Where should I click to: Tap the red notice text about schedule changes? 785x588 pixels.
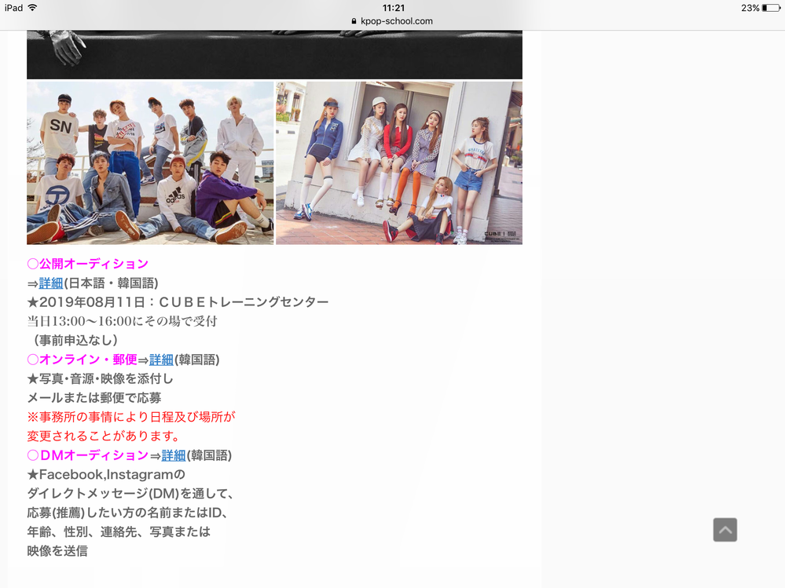pos(131,426)
